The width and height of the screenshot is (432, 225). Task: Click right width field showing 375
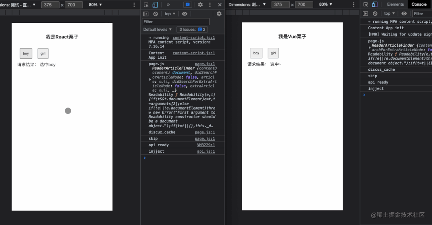pos(280,4)
